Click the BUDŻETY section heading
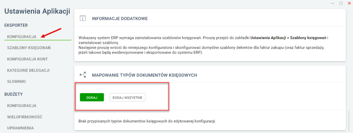Viewport: 353px width, 133px height. point(14,95)
